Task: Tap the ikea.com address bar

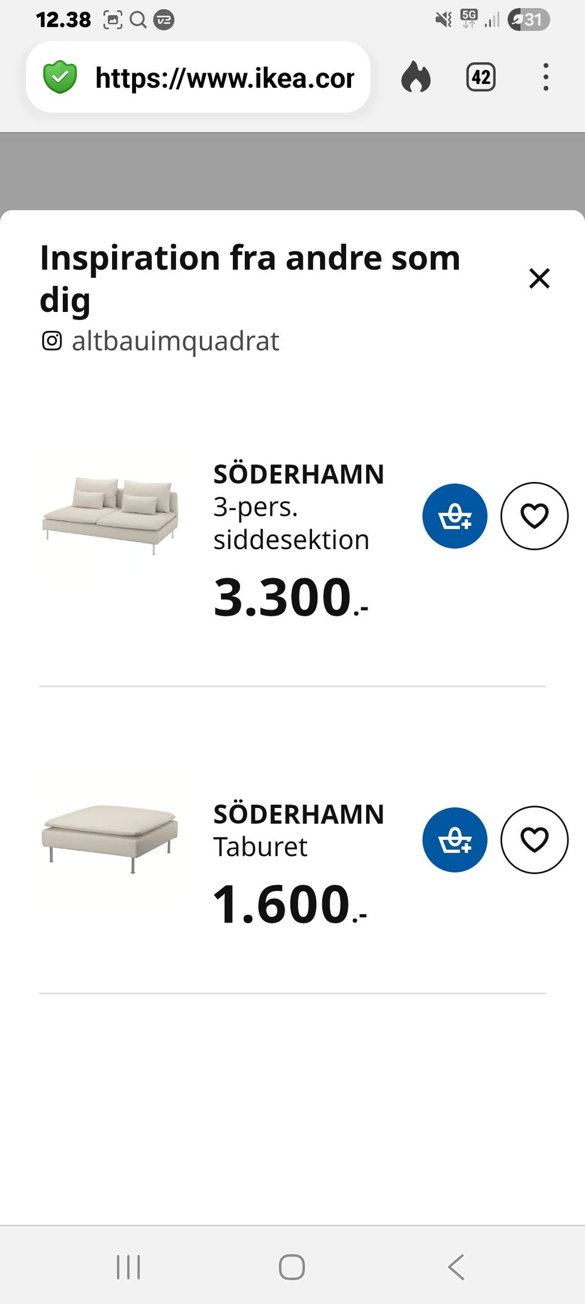Action: pyautogui.click(x=224, y=78)
